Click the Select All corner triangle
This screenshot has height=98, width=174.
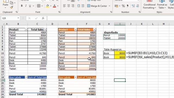click(4, 24)
